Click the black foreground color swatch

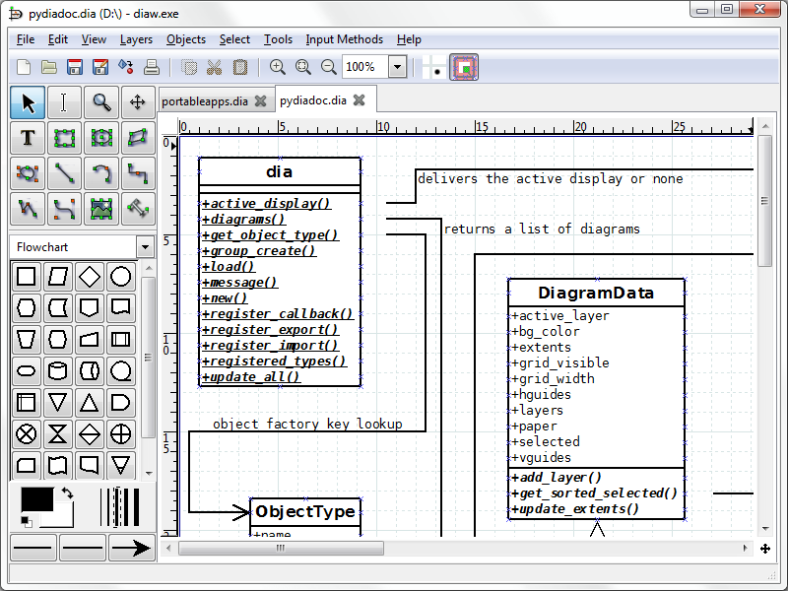click(x=35, y=499)
